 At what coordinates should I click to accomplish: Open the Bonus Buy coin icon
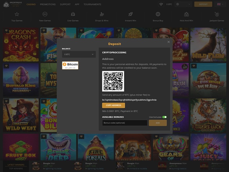(x=158, y=14)
